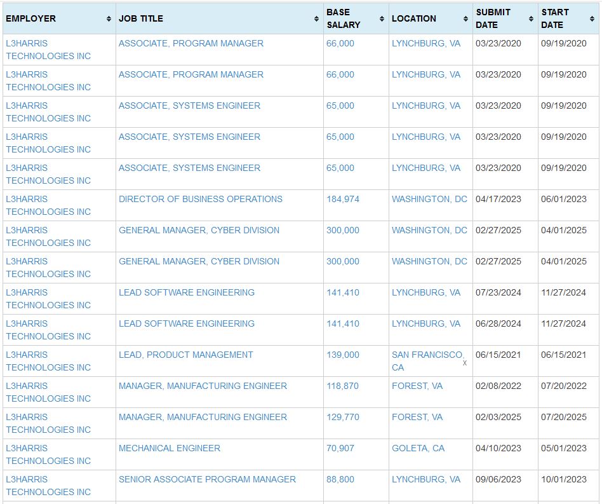Open Lynchburg, VA in Senior Associate Program Manager row
602x504 pixels.
coord(426,479)
